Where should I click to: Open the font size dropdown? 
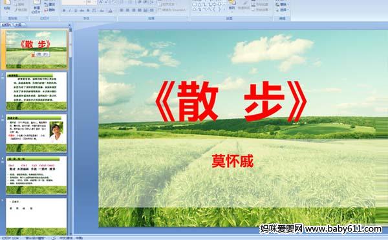click(92, 2)
